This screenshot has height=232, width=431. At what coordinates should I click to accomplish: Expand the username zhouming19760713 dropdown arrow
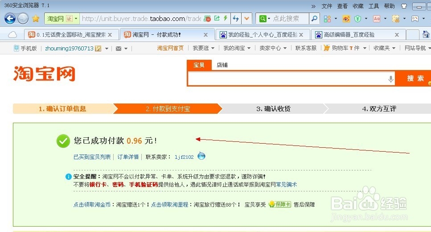(x=107, y=49)
